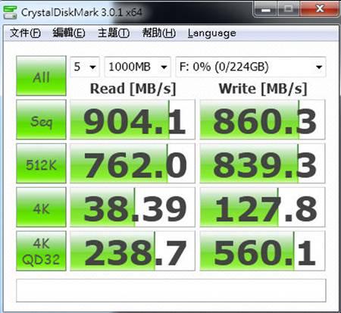Start the Seq sequential test
The image size is (341, 313).
[x=41, y=120]
